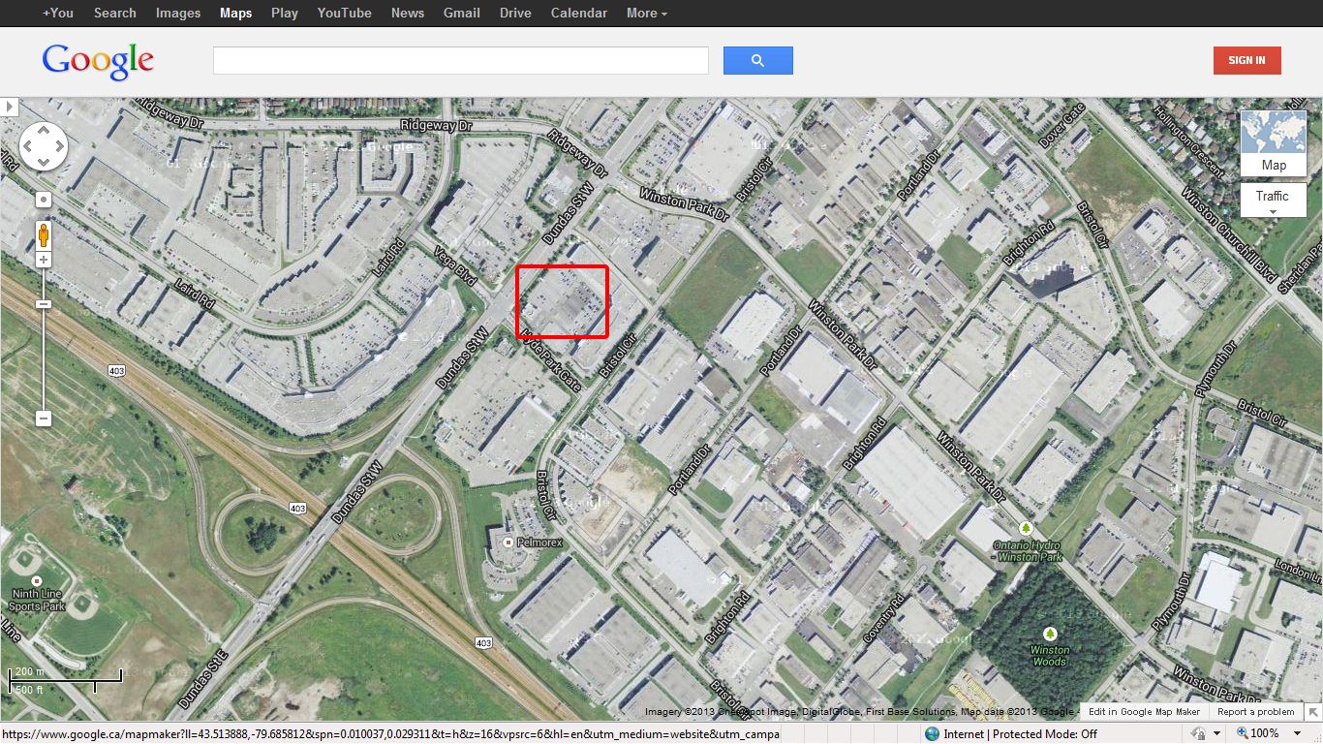Click the zoom slider handle
The image size is (1323, 744).
pos(44,304)
